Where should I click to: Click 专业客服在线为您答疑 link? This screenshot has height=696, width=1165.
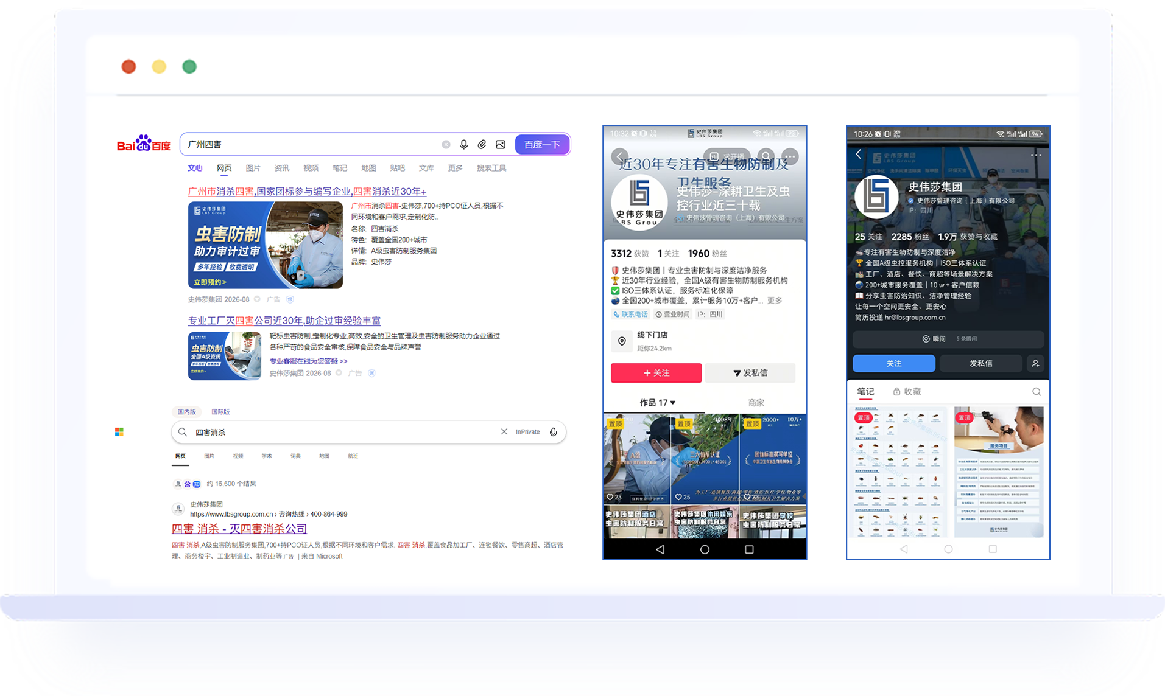pyautogui.click(x=309, y=361)
